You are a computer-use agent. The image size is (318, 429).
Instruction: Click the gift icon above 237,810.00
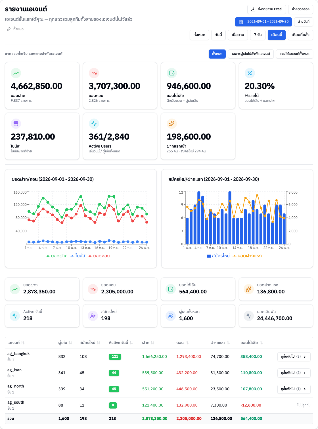[16, 124]
